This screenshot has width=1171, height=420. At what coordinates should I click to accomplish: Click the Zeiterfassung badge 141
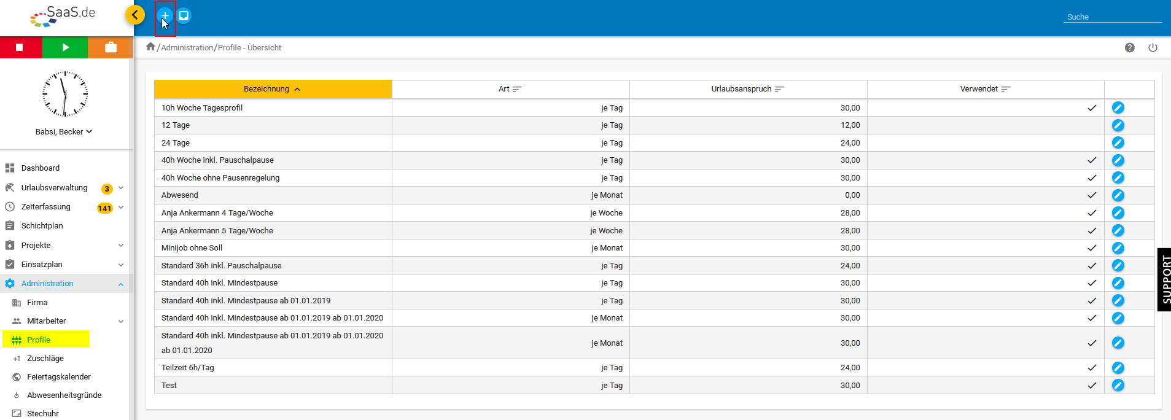105,208
